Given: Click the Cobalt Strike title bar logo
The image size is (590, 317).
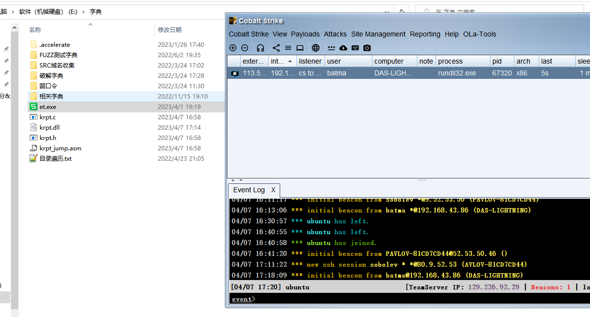Looking at the screenshot, I should 233,21.
